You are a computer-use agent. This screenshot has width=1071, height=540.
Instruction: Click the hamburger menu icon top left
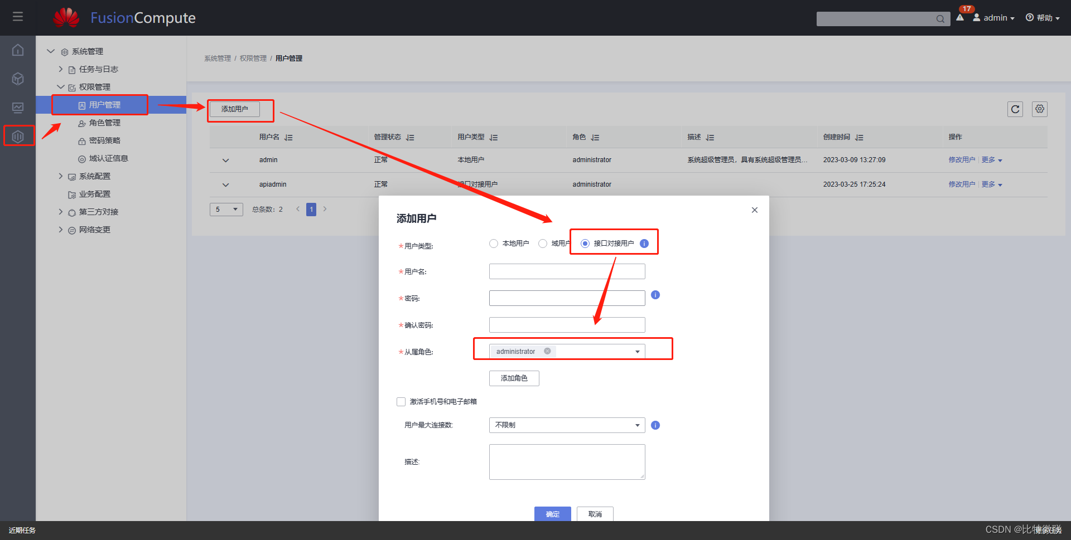click(17, 17)
